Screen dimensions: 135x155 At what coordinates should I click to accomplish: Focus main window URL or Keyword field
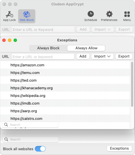coord(43,29)
